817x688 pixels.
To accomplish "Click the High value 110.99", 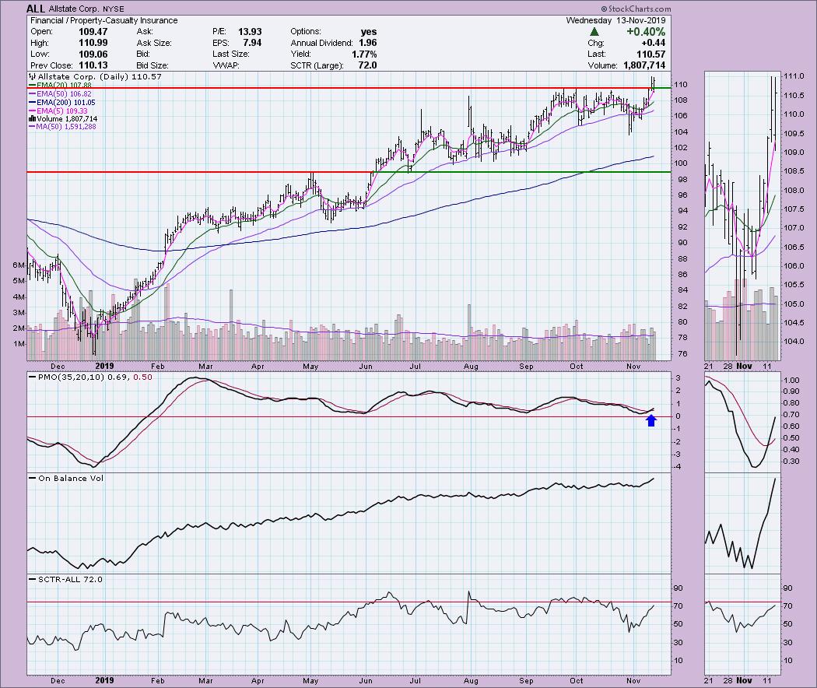I will click(x=93, y=43).
